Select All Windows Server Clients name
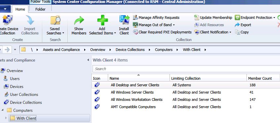Viewport: 280px width, 123px height. [132, 92]
